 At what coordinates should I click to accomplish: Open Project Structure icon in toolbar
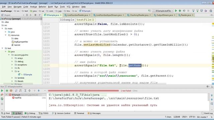(211, 11)
